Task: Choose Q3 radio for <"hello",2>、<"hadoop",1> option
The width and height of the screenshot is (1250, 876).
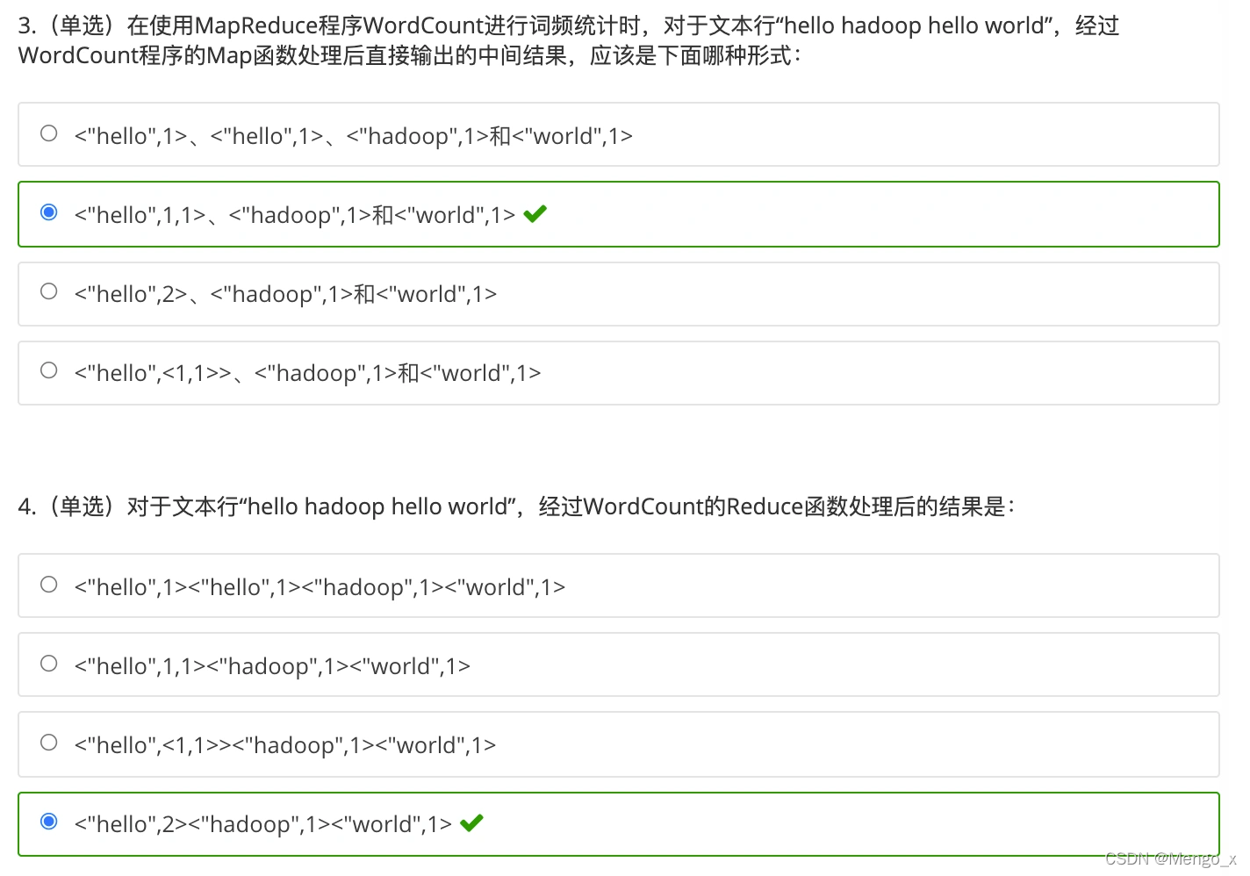Action: point(49,291)
